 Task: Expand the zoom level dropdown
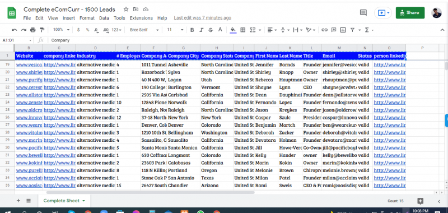(x=61, y=30)
